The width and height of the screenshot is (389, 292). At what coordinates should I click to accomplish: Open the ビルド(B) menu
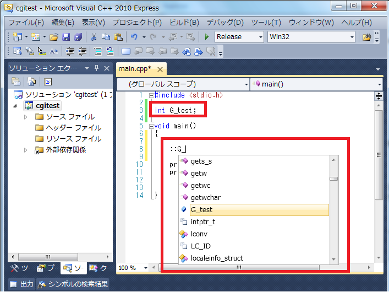click(x=184, y=23)
